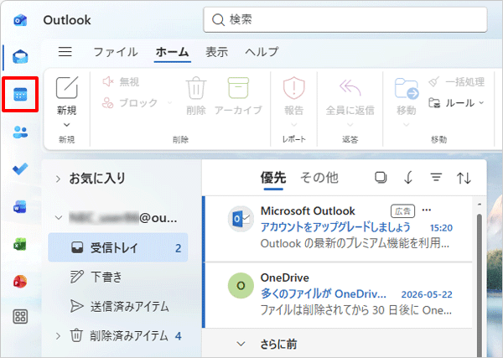The image size is (503, 358).
Task: Select the 受信トレイ inbox folder
Action: [x=117, y=247]
